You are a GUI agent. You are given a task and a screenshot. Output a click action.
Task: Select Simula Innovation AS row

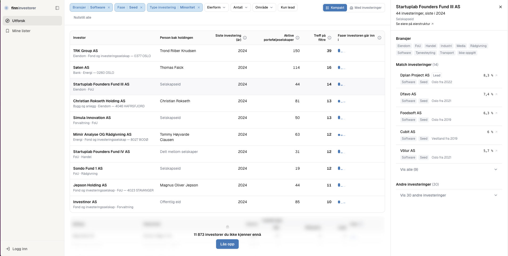227,120
